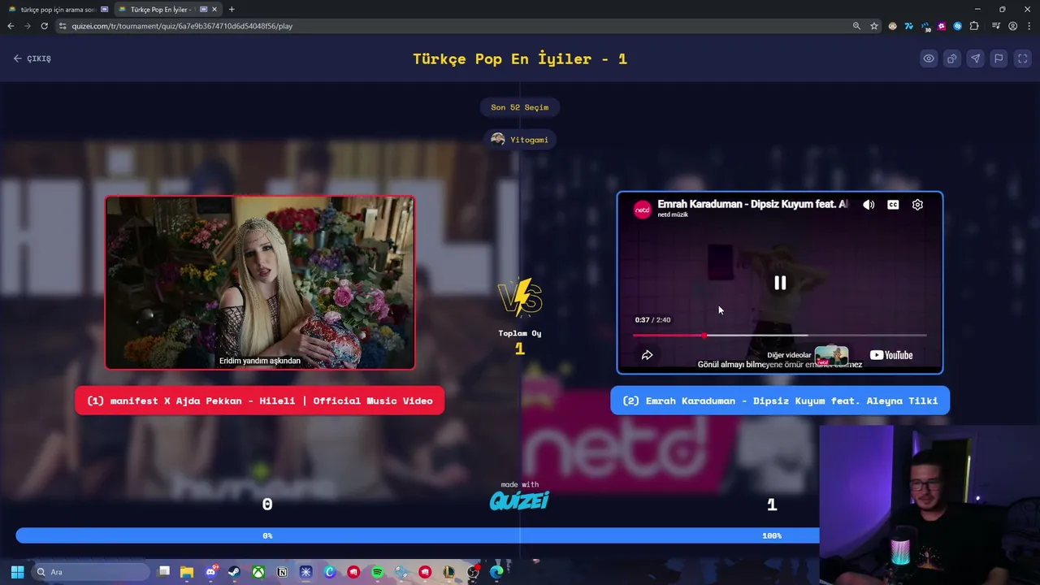
Task: Open the 7TV browser extension
Action: click(908, 26)
